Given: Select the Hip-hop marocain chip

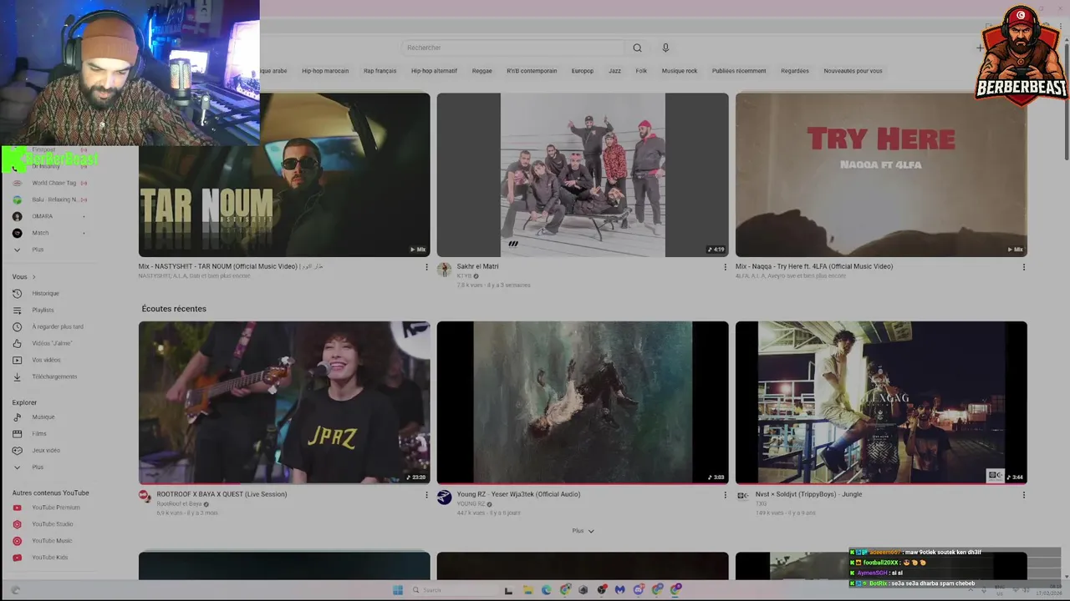Looking at the screenshot, I should pyautogui.click(x=325, y=71).
